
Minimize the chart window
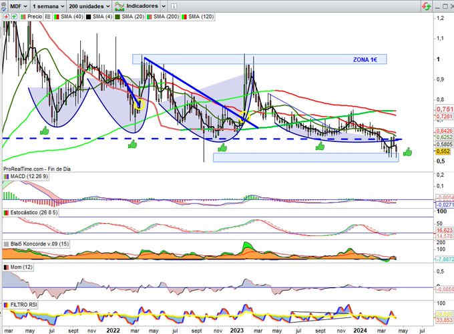coord(438,7)
